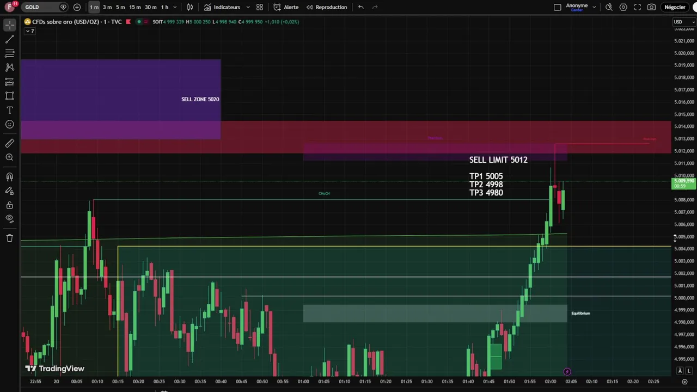Click the red flag next to TVC
This screenshot has width=697, height=392.
point(128,22)
